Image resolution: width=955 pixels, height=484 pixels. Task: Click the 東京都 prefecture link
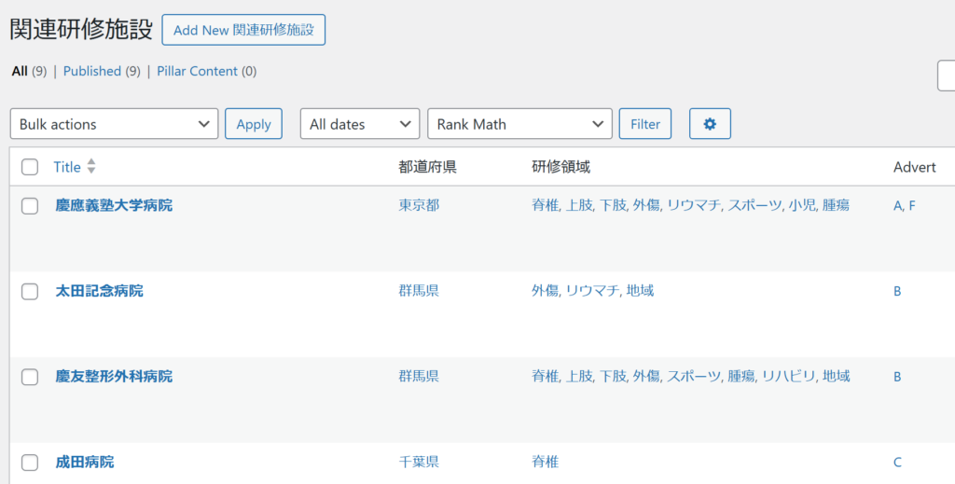419,206
